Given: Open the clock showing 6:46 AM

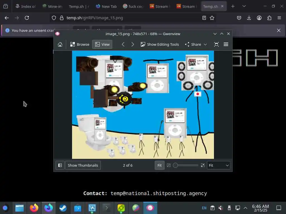Looking at the screenshot, I should click(260, 208).
